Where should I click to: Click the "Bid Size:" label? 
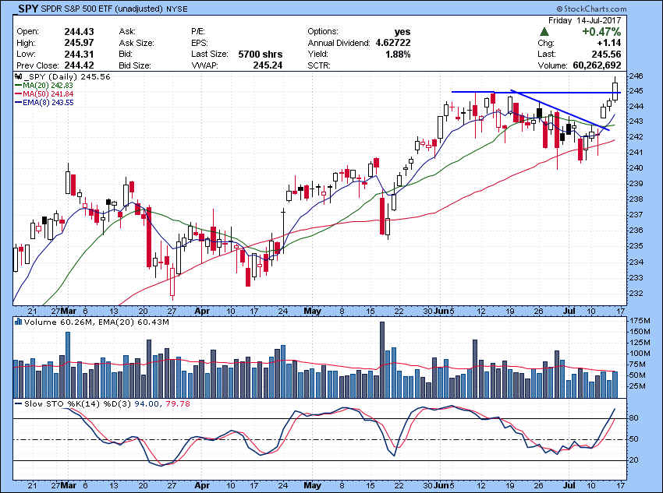(135, 65)
